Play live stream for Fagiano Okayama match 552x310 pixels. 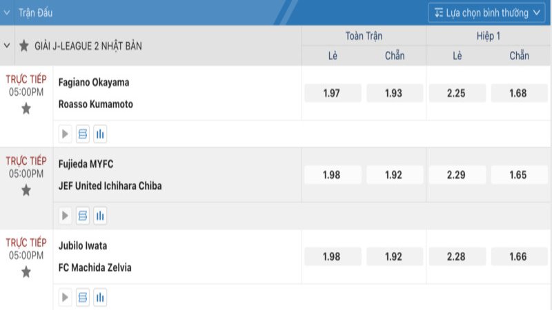66,134
